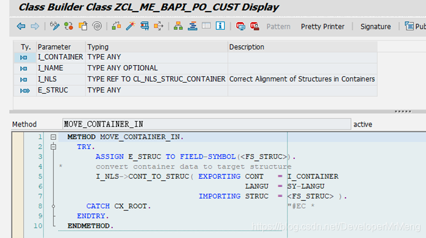Click the Signature button
The height and width of the screenshot is (238, 426).
(x=375, y=27)
